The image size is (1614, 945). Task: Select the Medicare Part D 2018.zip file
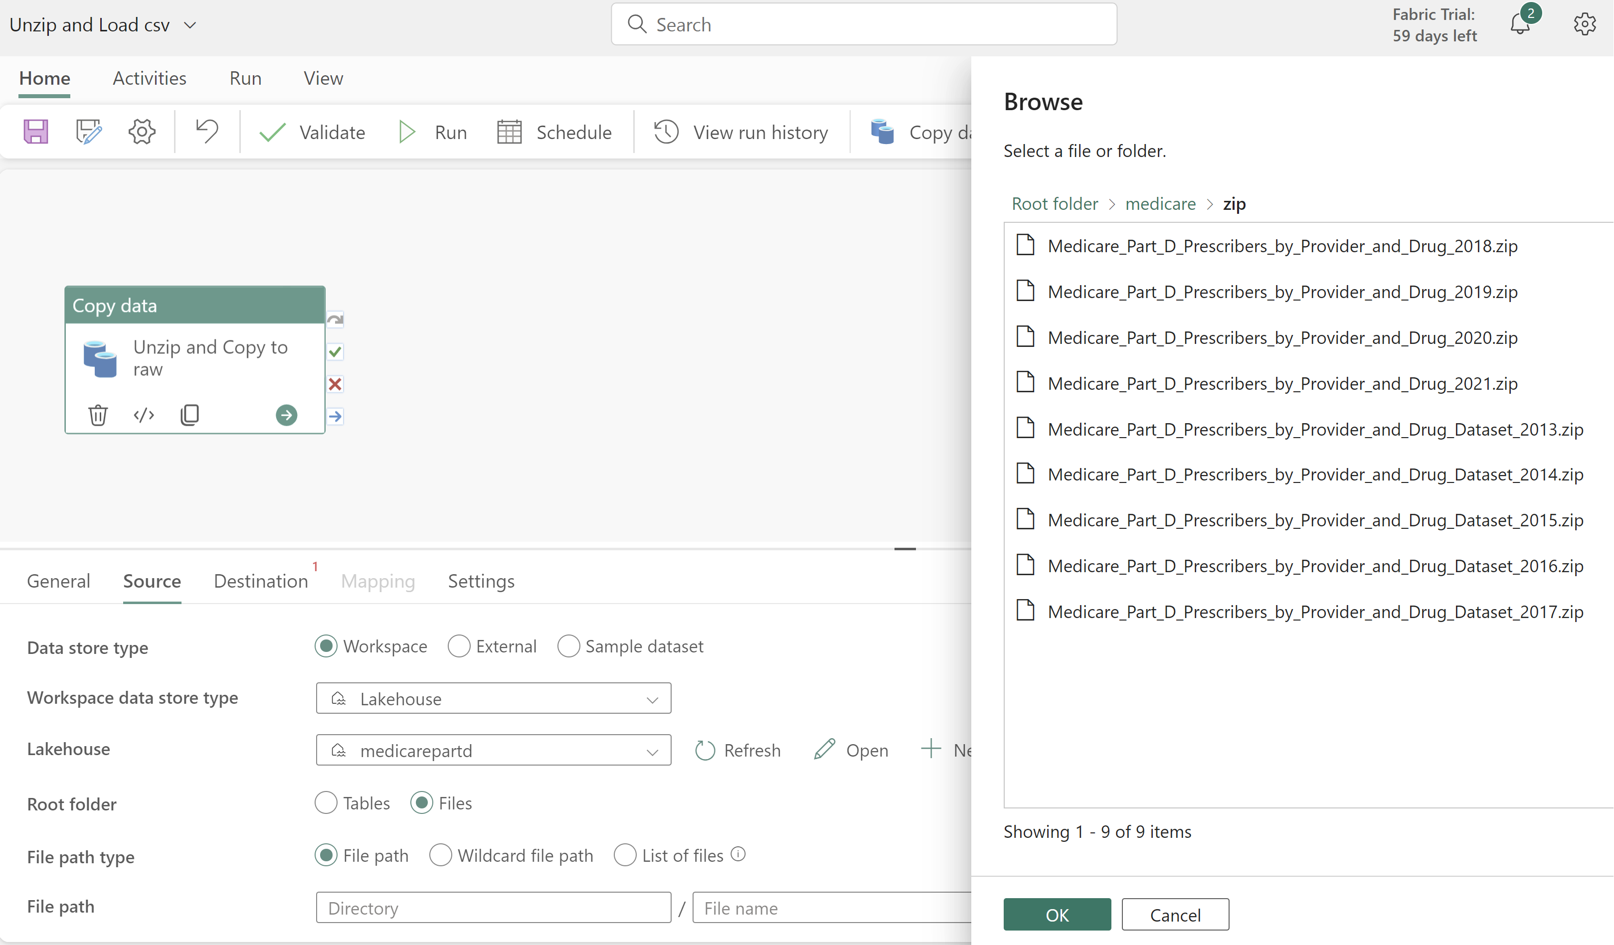tap(1282, 247)
